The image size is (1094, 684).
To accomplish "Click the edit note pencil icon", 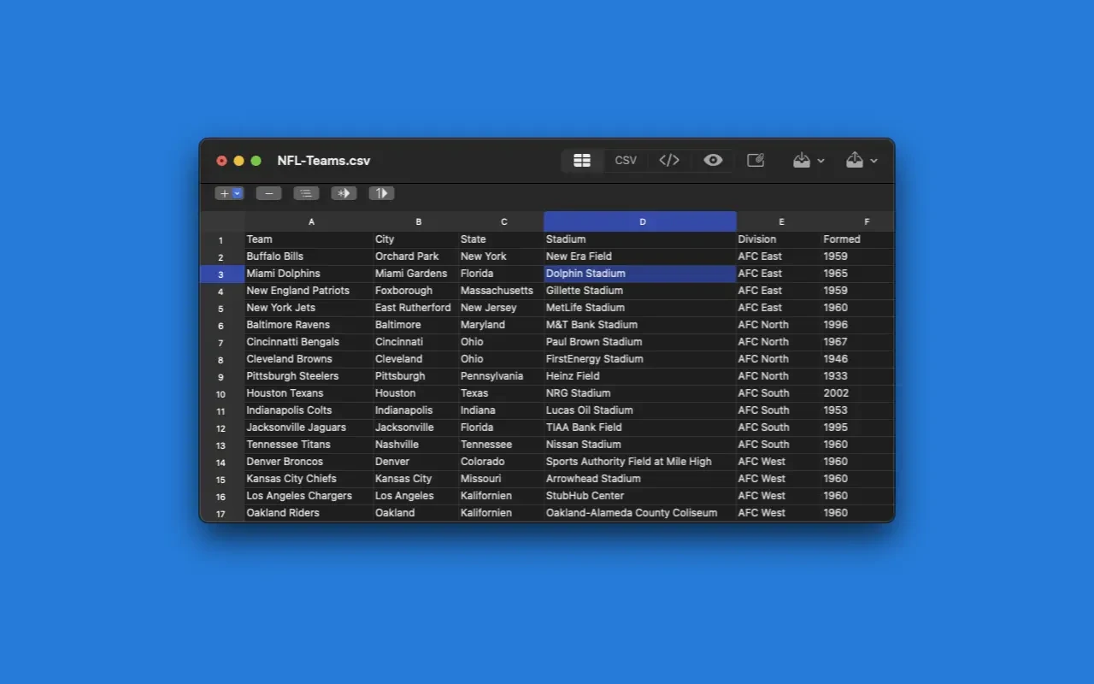I will 756,161.
